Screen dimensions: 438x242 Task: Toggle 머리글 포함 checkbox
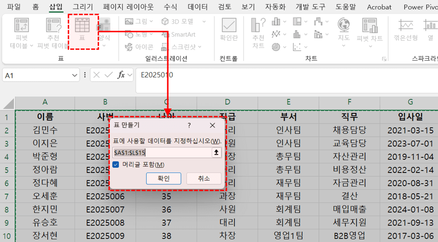click(x=116, y=165)
